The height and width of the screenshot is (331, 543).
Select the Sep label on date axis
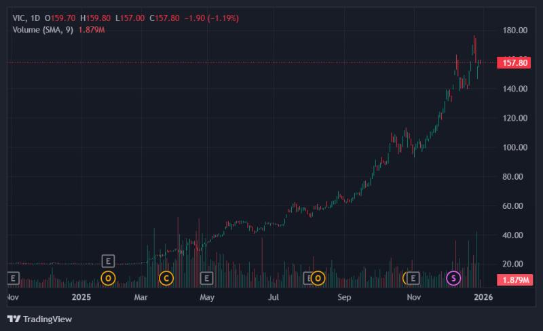pos(344,297)
